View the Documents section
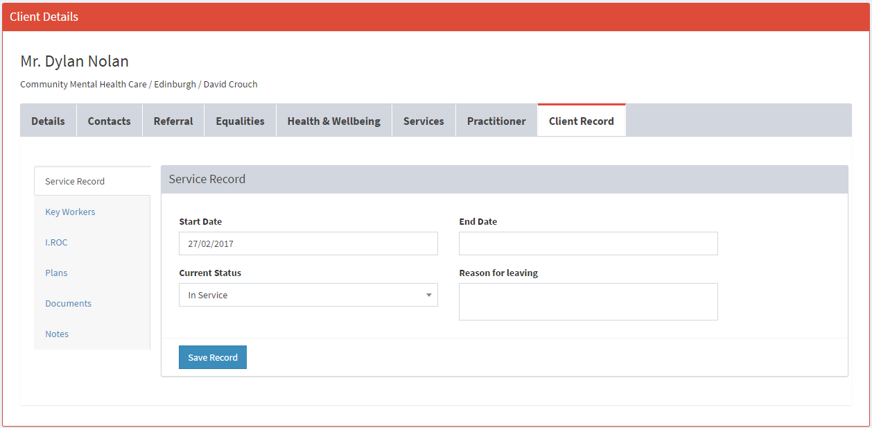Viewport: 872px width, 428px height. point(68,303)
